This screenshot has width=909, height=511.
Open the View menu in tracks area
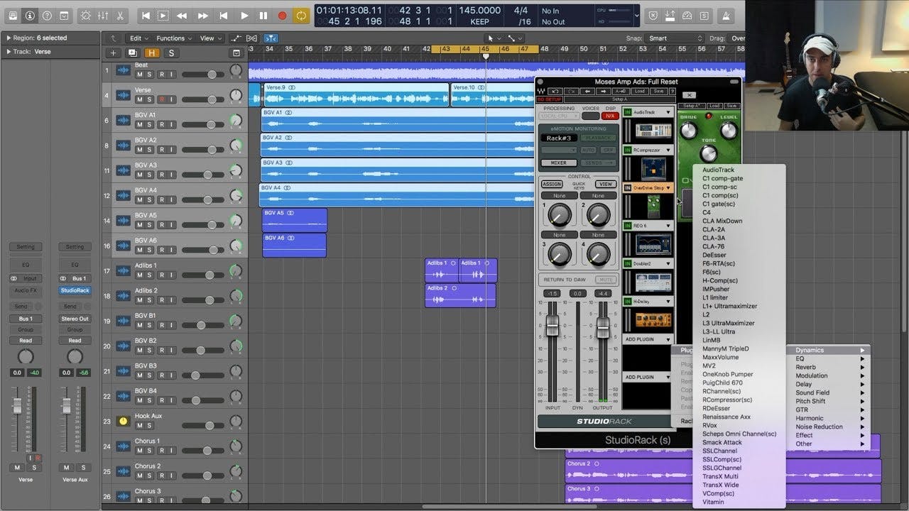click(x=210, y=38)
